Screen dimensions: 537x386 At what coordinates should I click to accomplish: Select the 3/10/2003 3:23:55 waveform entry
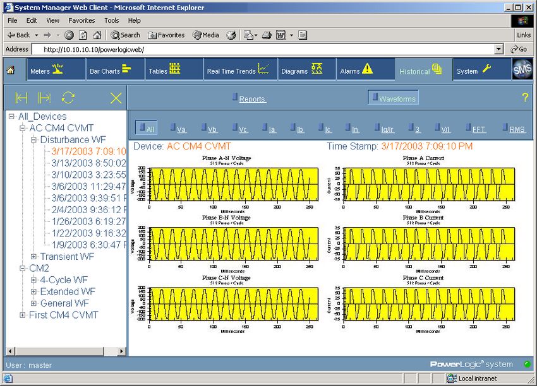[88, 175]
